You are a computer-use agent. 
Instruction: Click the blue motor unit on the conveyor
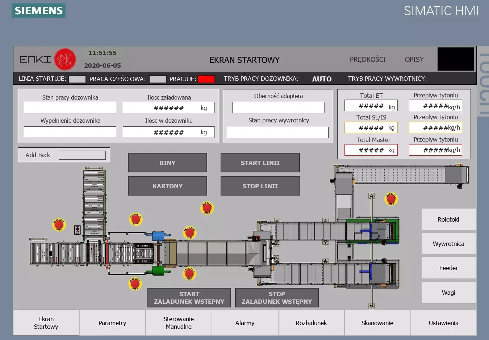(158, 236)
